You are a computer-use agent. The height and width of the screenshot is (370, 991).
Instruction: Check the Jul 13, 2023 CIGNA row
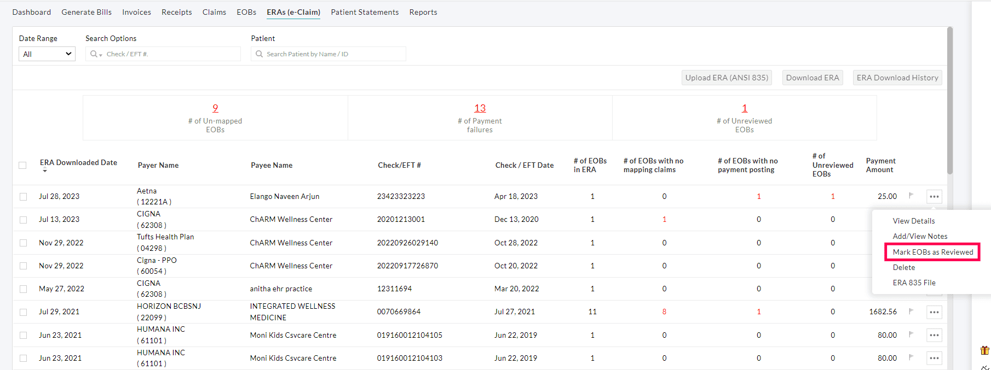(23, 220)
